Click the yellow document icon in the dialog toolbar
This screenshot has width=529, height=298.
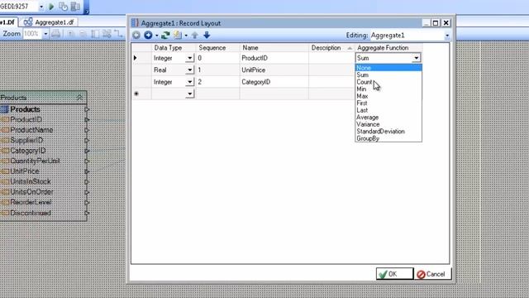(x=178, y=35)
